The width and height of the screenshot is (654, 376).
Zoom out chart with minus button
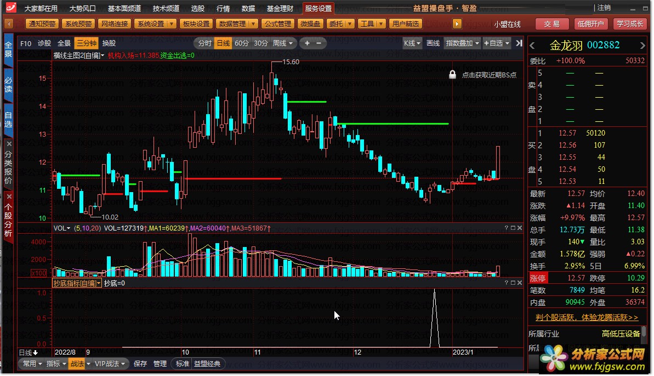tap(319, 43)
